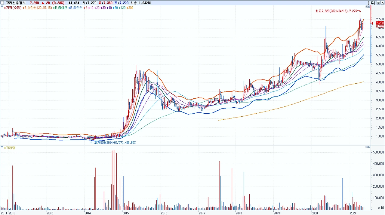Screen dimensions: 385x215
Task: Select the 20-period moving average legend
Action: [97, 7]
